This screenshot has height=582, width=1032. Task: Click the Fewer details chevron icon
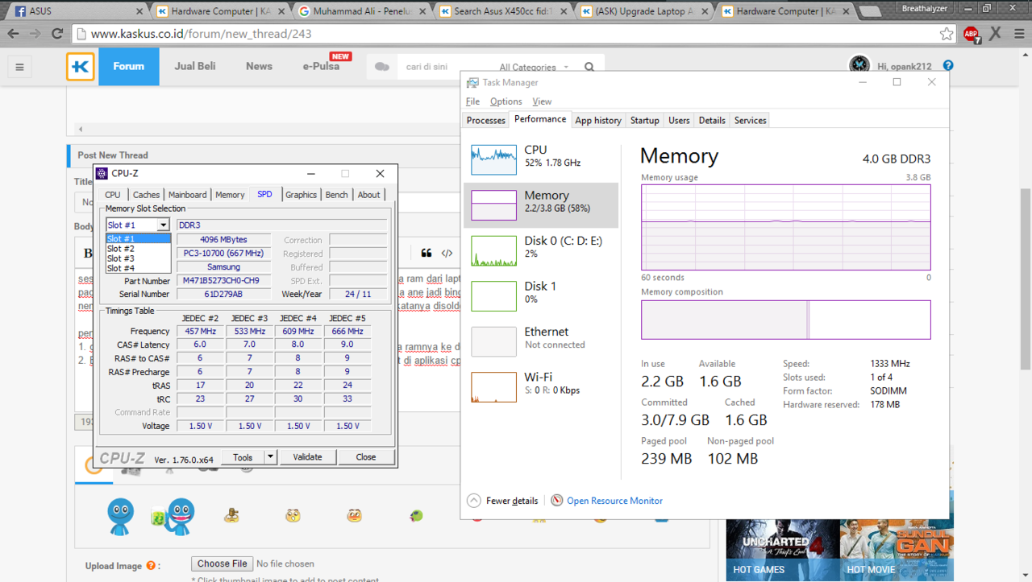(x=474, y=501)
